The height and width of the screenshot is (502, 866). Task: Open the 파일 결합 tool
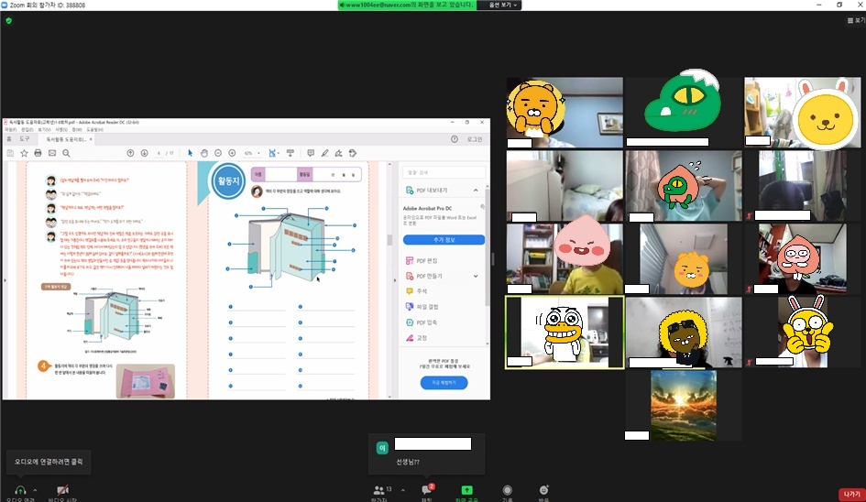[x=422, y=307]
